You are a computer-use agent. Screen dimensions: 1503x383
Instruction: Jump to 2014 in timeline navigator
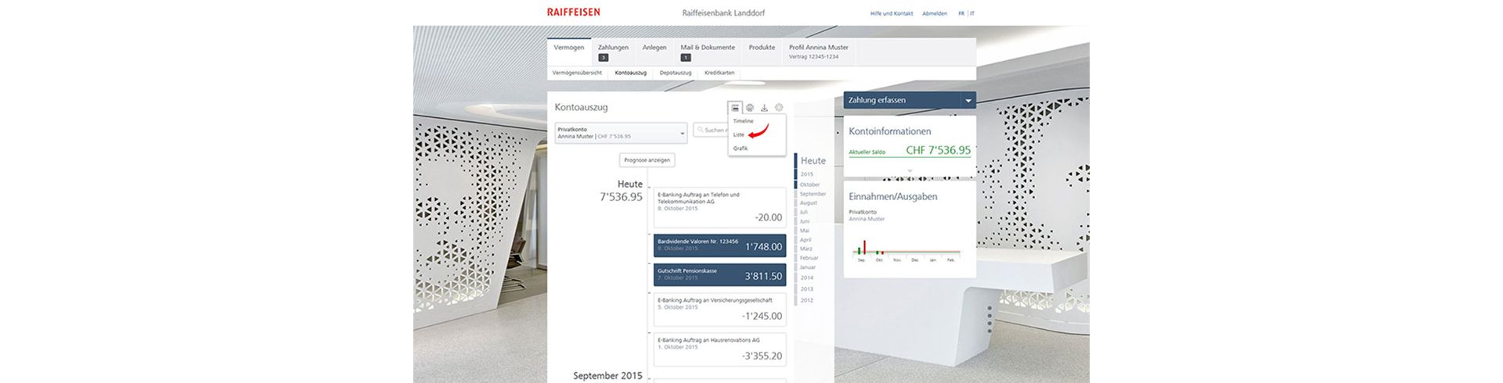tap(806, 277)
